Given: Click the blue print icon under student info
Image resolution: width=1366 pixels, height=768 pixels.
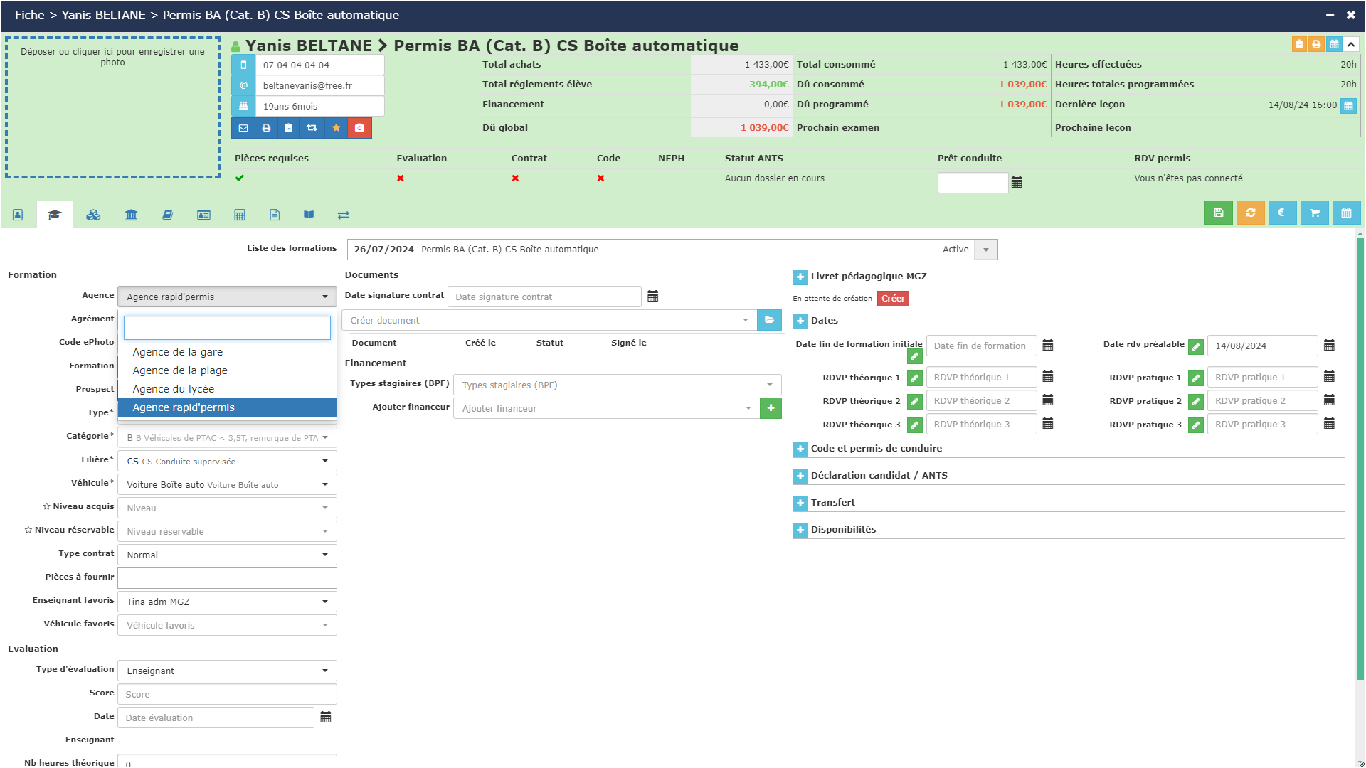Looking at the screenshot, I should 266,128.
